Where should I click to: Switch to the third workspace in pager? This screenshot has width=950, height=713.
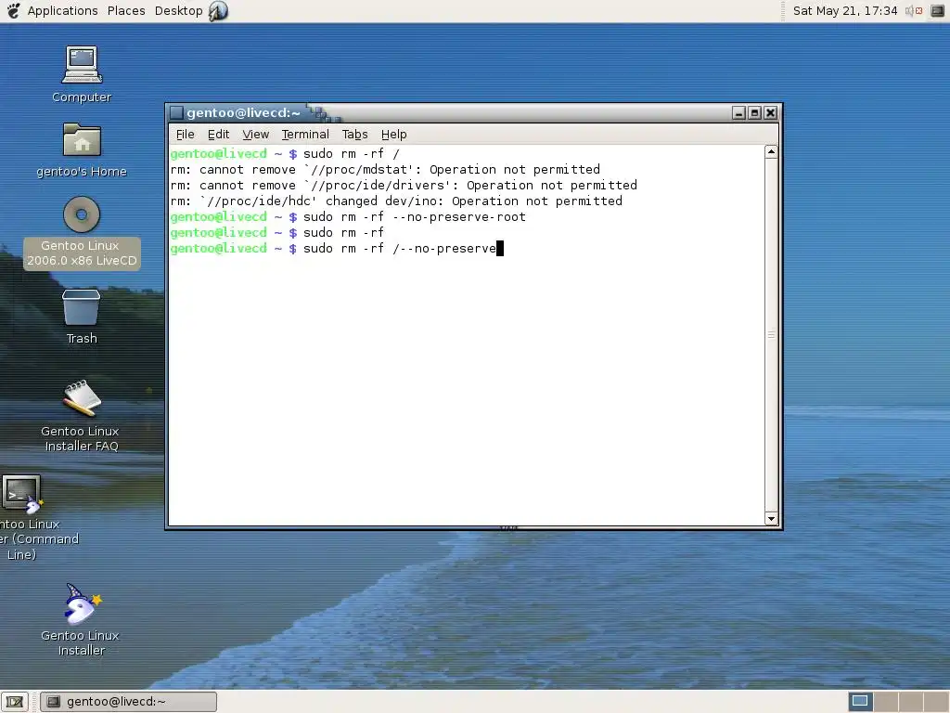[x=910, y=702]
